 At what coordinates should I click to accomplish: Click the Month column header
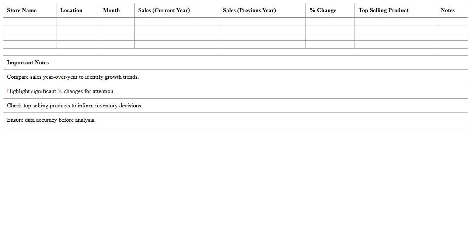coord(111,10)
